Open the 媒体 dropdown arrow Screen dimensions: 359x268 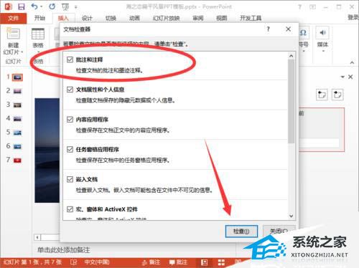(x=323, y=51)
